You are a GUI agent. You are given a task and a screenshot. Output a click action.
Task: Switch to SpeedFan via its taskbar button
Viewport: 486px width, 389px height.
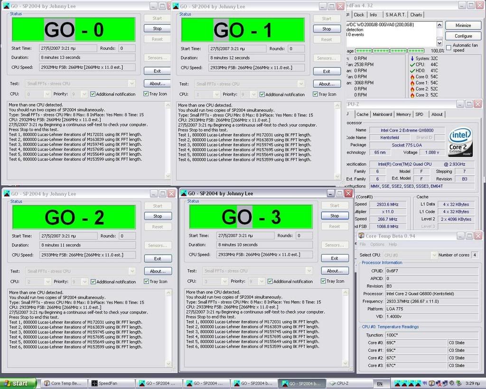(111, 383)
